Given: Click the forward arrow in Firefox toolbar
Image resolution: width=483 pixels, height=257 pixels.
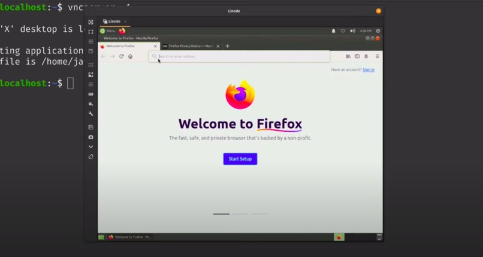Looking at the screenshot, I should (x=113, y=56).
